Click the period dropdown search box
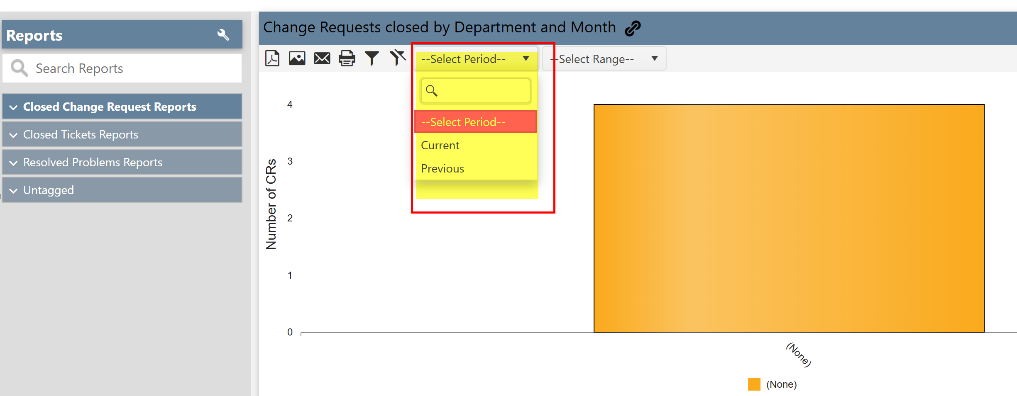Screen dimensions: 1017x396 482,91
